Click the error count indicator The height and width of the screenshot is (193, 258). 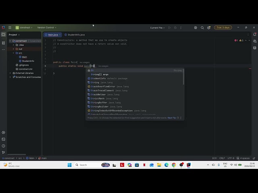(236, 40)
